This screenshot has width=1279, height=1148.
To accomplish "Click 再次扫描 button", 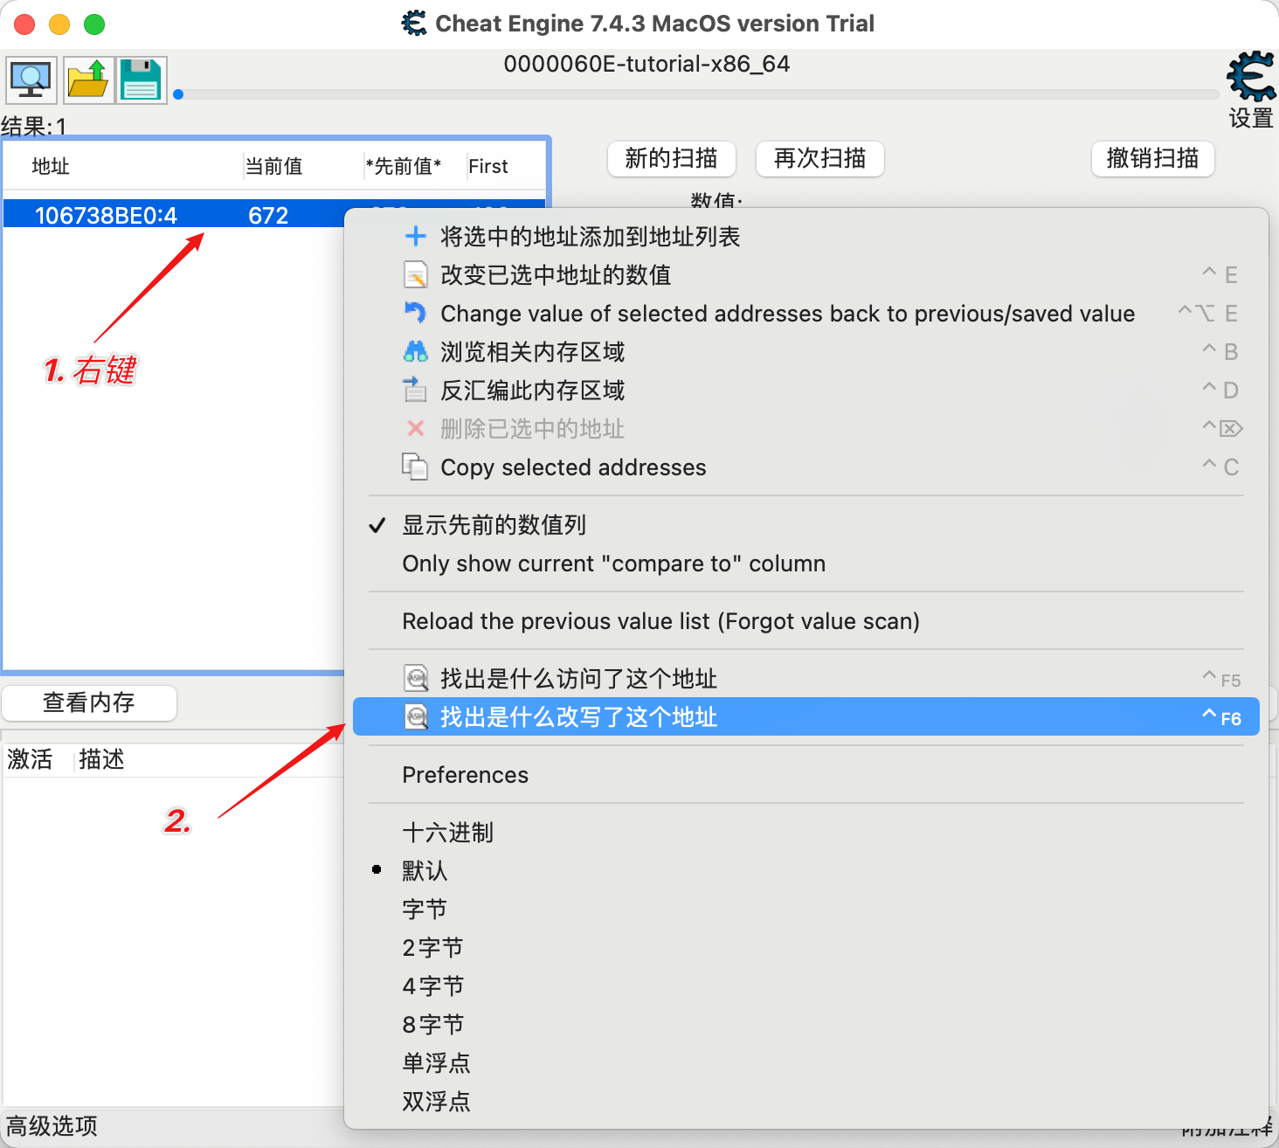I will pyautogui.click(x=819, y=158).
